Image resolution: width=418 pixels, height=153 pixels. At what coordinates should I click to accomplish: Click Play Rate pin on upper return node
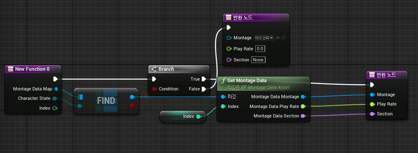pos(229,49)
